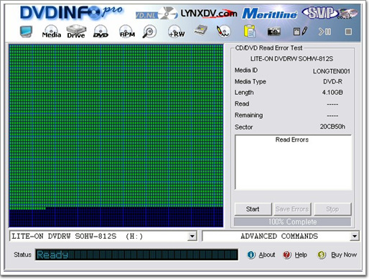The height and width of the screenshot is (279, 369).
Task: Click the green sector map grid
Action: pyautogui.click(x=116, y=135)
